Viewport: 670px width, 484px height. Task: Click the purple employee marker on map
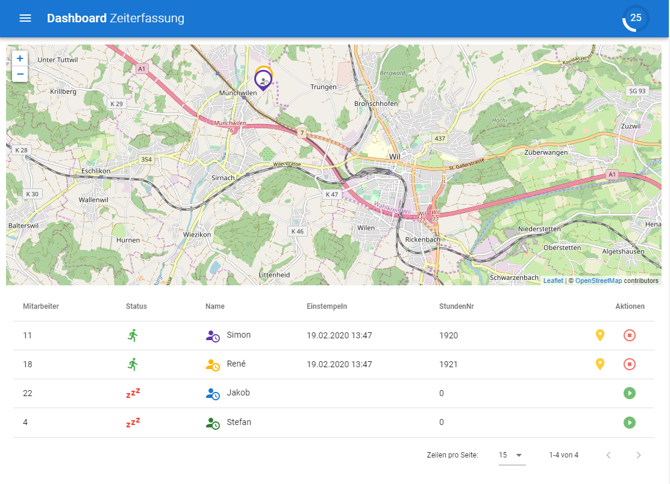point(263,81)
